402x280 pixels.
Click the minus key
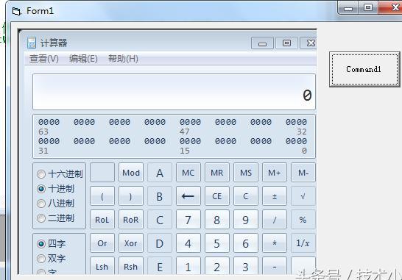(275, 266)
